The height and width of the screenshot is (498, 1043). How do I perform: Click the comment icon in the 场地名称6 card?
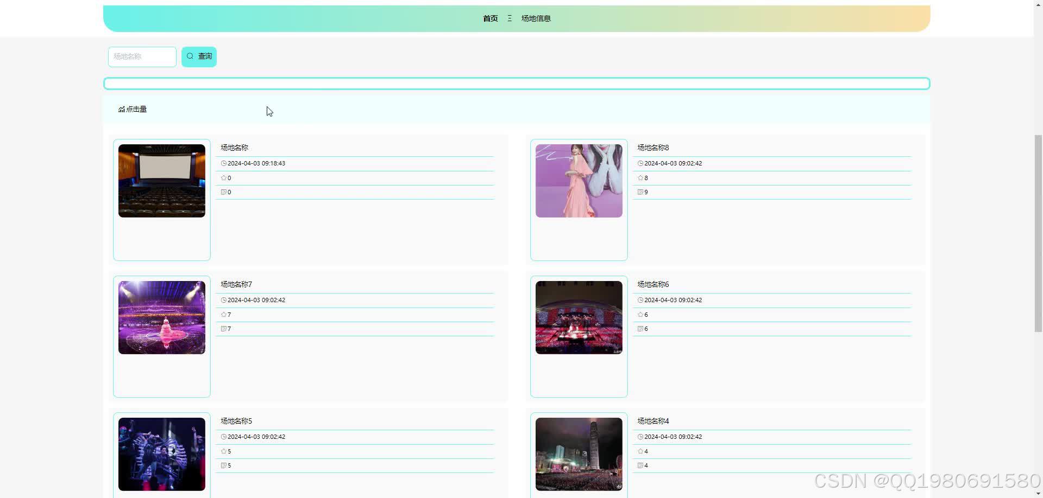pos(640,329)
